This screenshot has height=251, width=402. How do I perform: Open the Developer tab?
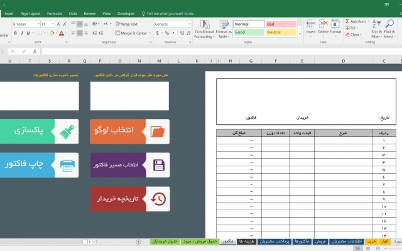coord(126,14)
